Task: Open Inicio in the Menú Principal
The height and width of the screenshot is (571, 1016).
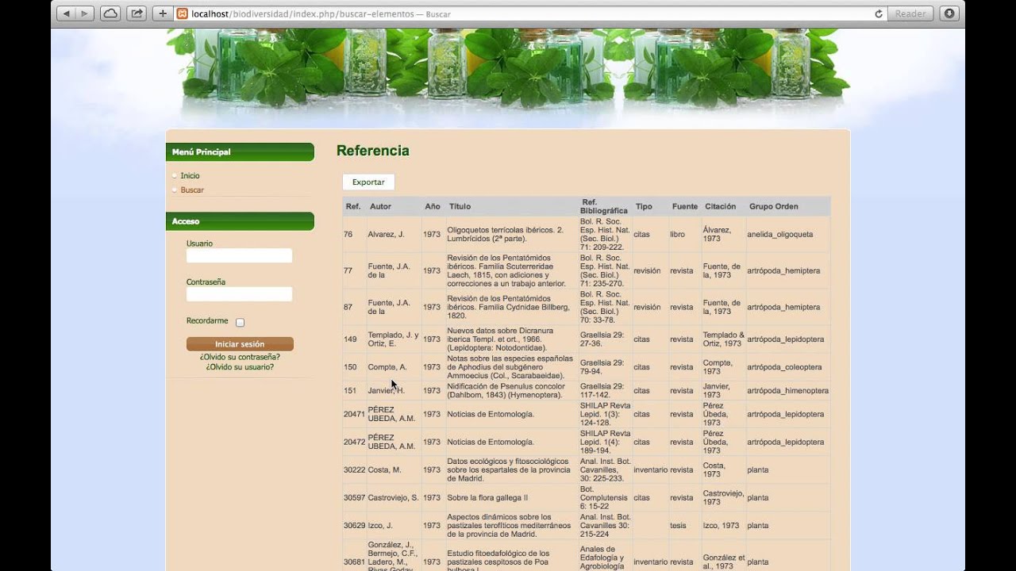Action: 190,176
